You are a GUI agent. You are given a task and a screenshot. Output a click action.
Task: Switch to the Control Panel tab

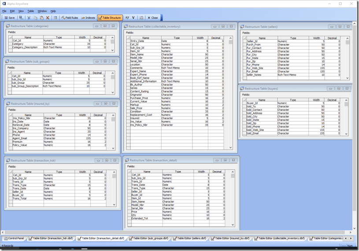tap(14, 238)
